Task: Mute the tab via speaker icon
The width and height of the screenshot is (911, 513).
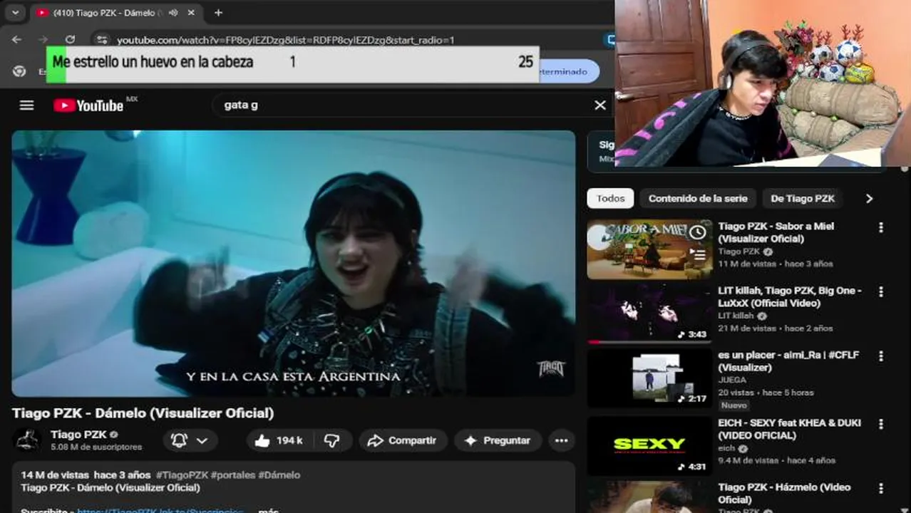Action: tap(173, 13)
